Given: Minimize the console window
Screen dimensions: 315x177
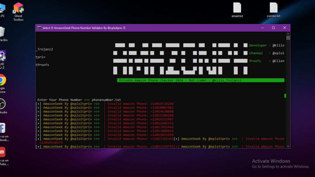Looking at the screenshot, I should tap(262, 28).
